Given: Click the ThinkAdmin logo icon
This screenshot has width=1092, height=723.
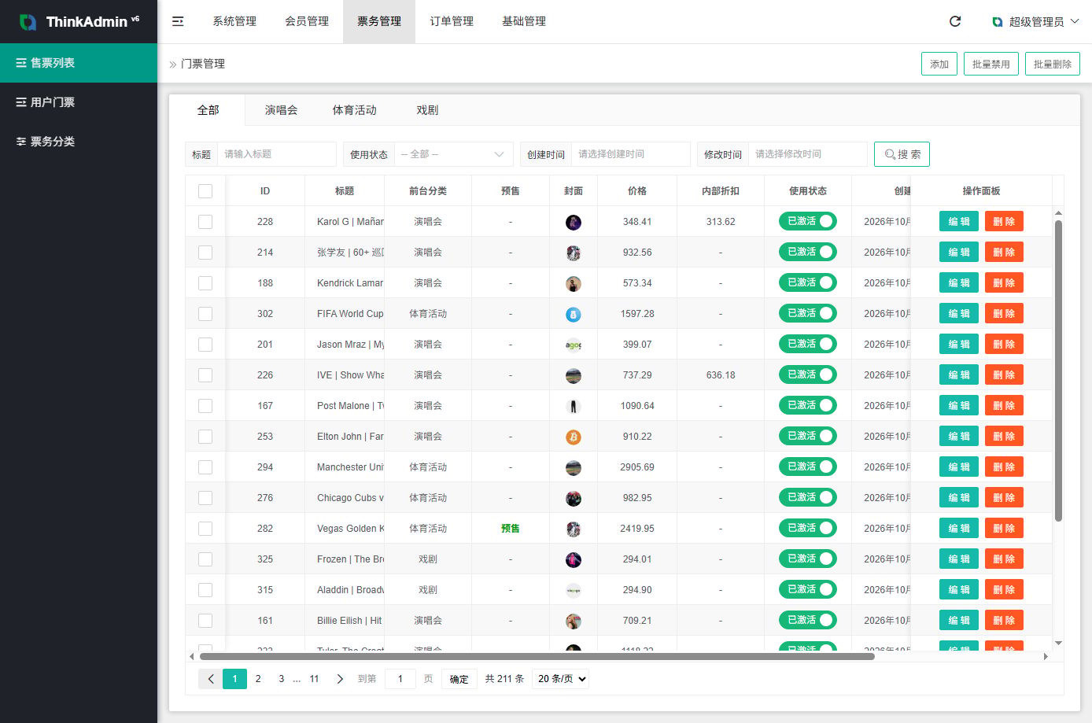Looking at the screenshot, I should 28,22.
